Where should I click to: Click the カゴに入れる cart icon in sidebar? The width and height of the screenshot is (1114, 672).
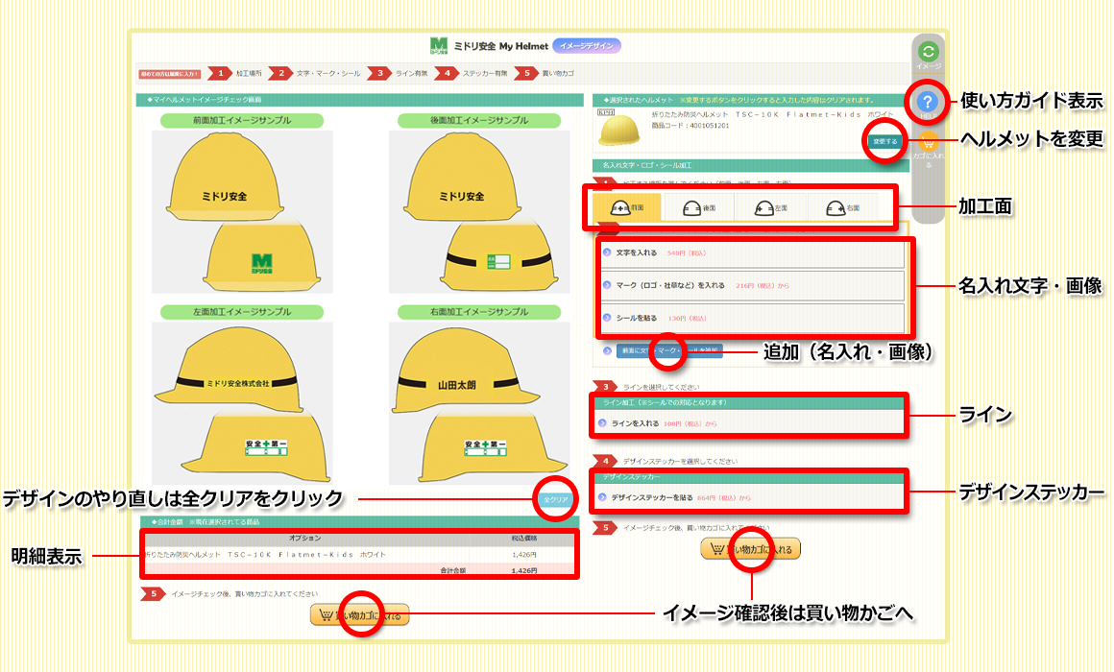(928, 144)
